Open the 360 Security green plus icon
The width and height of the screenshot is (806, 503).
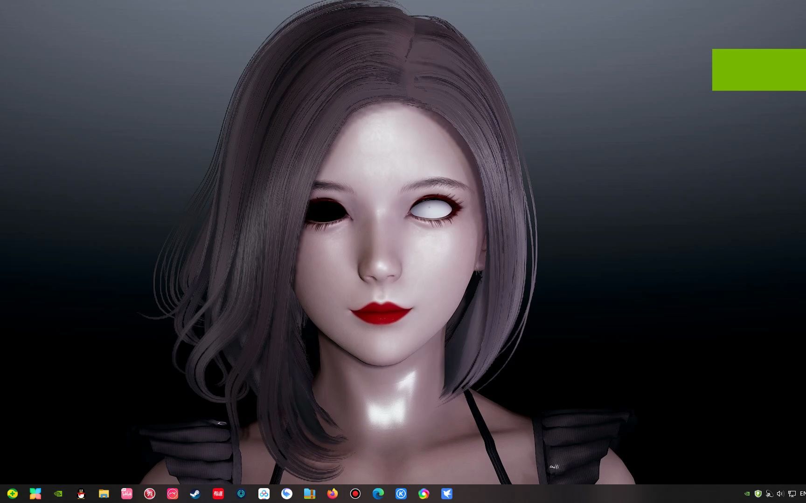pos(13,494)
